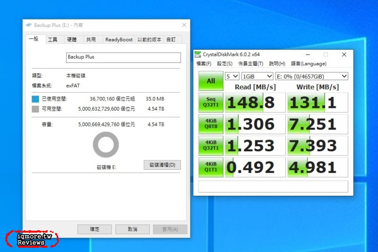
Task: Click the 磁碟清理(D) button
Action: tap(162, 165)
